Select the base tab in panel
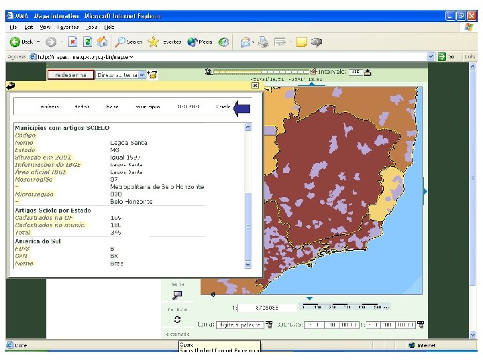483x362 pixels. coord(112,107)
